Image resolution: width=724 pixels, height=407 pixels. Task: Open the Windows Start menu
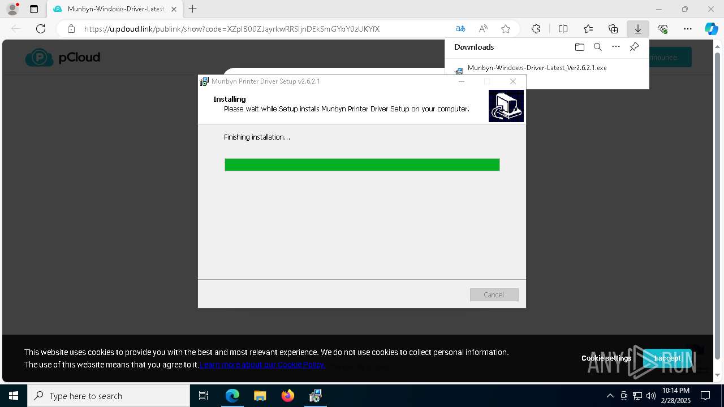pyautogui.click(x=14, y=396)
